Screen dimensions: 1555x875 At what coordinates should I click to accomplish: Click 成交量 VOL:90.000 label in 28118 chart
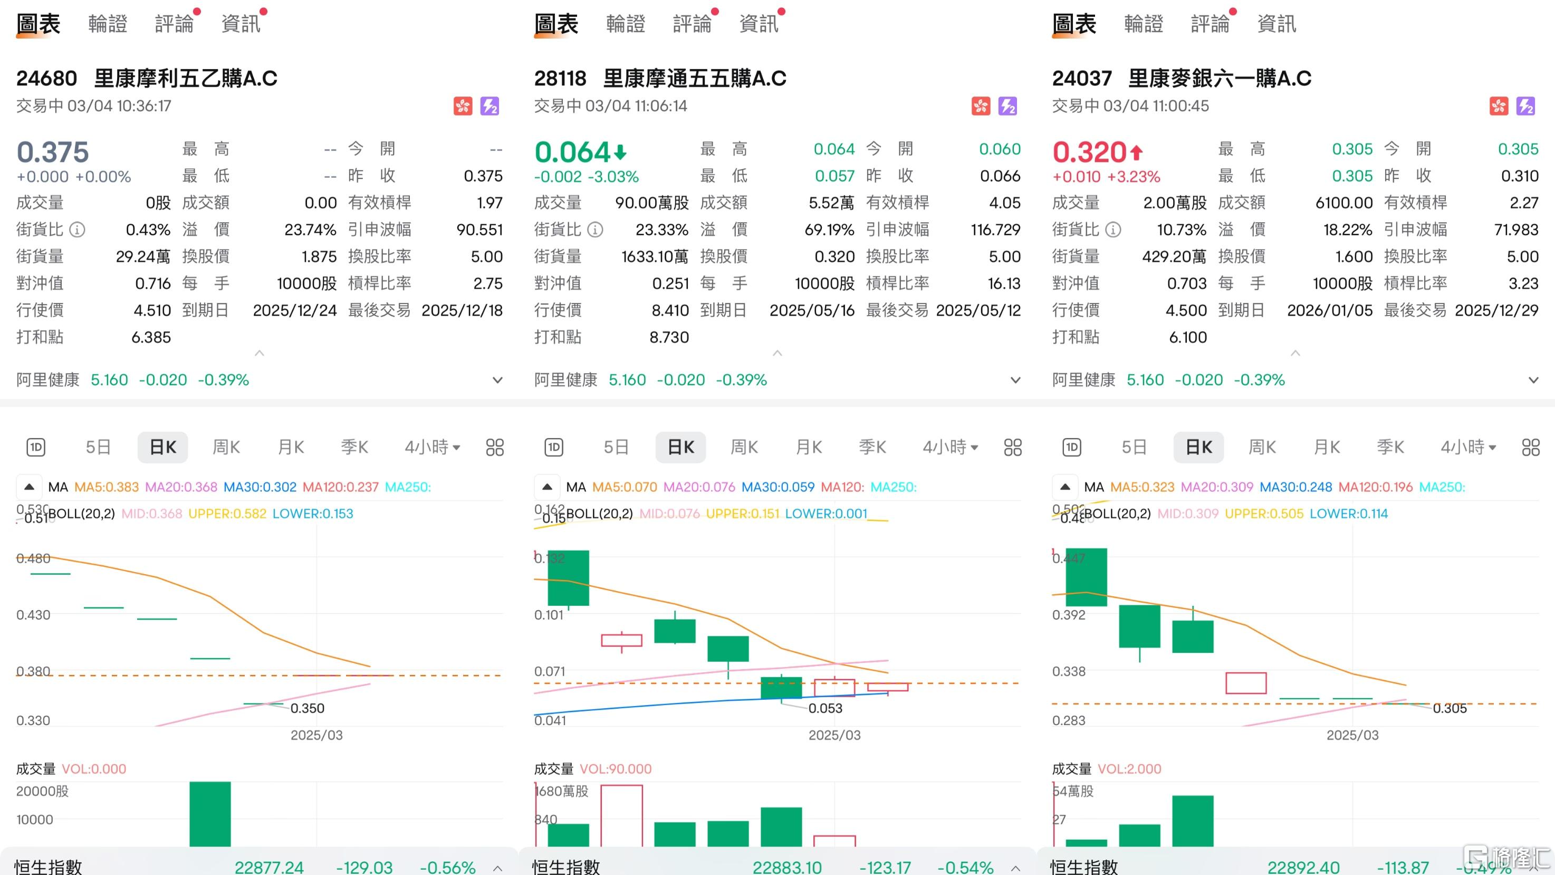pos(593,769)
